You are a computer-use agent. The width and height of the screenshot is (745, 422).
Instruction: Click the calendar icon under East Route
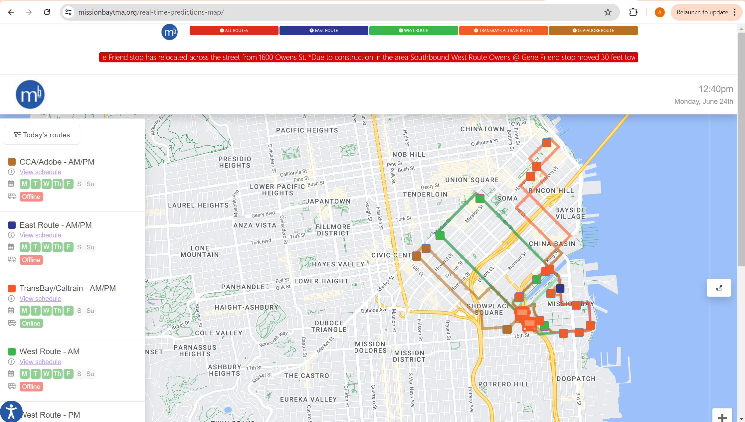[x=11, y=247]
